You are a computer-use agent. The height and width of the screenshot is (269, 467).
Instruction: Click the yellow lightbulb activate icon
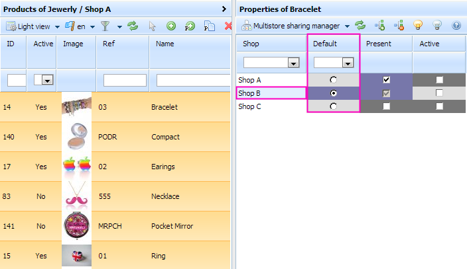(418, 26)
